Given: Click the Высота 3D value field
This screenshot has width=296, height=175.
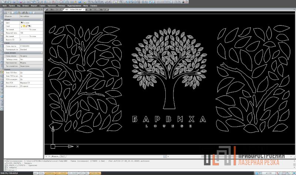Looking at the screenshot, I should [x=31, y=40].
